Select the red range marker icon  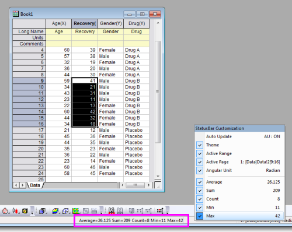point(160,211)
